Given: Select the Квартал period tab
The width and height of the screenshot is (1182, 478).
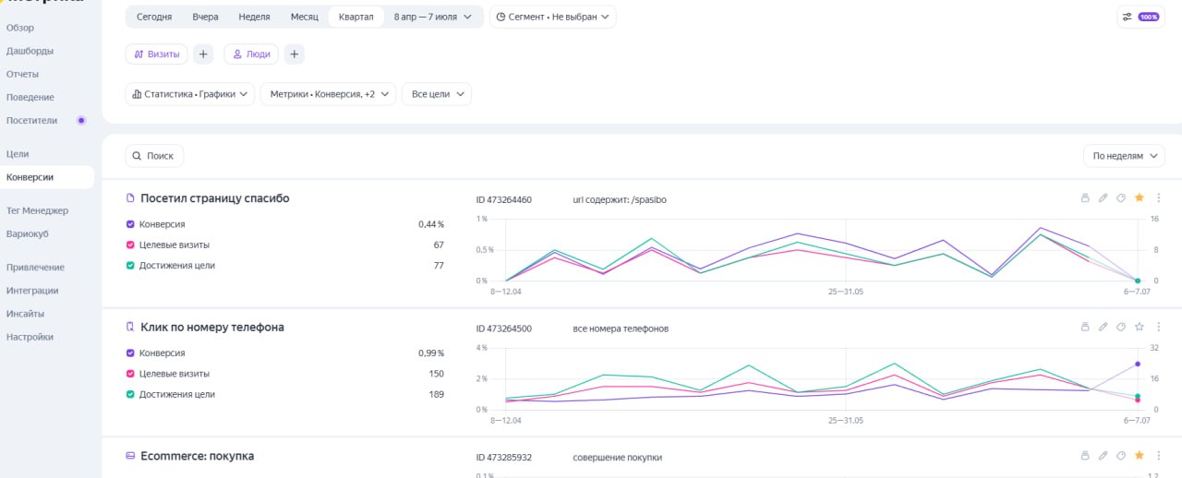Looking at the screenshot, I should 356,17.
